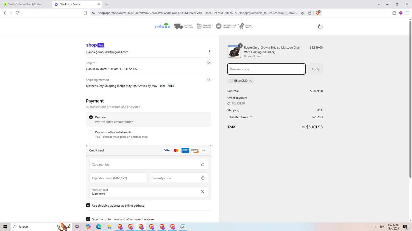Image resolution: width=412 pixels, height=231 pixels.
Task: Click the estimated taxes help icon
Action: coord(251,117)
